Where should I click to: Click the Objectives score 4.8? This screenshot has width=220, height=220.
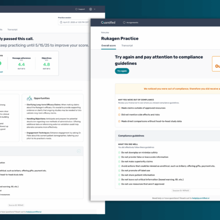(x=46, y=64)
